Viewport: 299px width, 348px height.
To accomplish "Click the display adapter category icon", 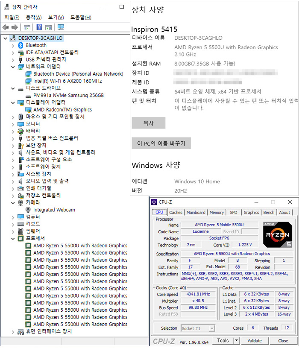I will pyautogui.click(x=21, y=102).
